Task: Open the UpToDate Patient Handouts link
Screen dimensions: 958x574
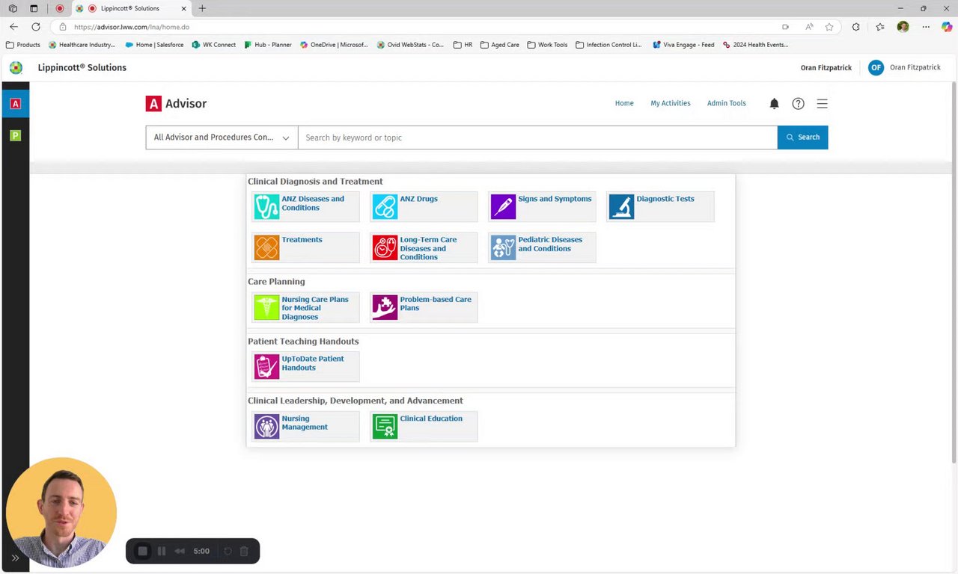Action: pyautogui.click(x=312, y=363)
